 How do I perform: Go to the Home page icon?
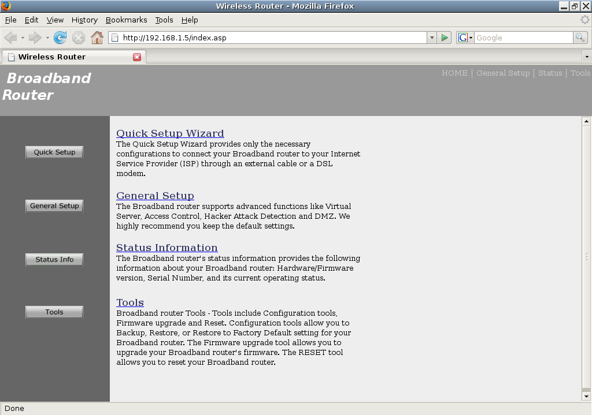[x=97, y=38]
